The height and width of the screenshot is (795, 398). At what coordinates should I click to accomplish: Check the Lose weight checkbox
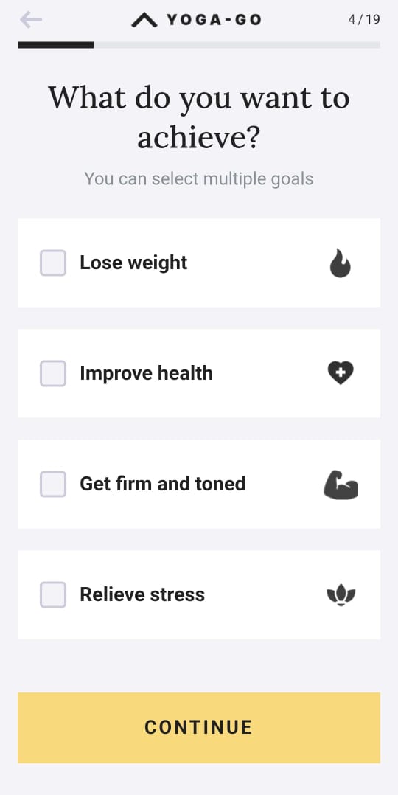tap(53, 263)
